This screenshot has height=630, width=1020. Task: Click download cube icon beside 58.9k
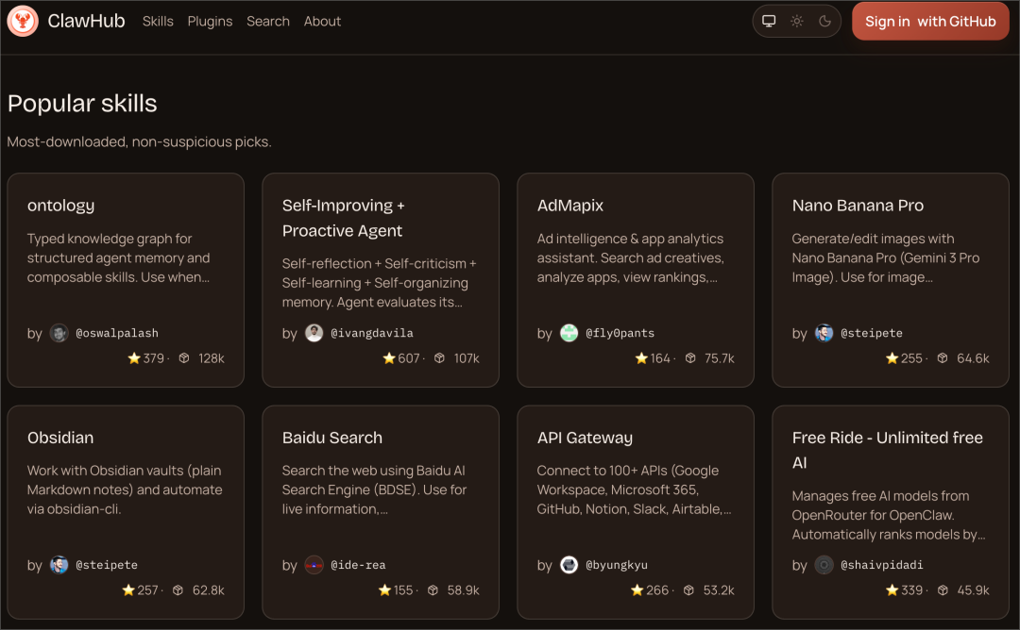433,589
